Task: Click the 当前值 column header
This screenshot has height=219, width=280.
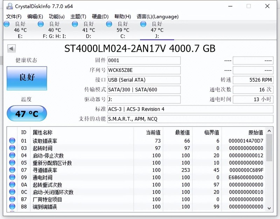Action: 148,132
